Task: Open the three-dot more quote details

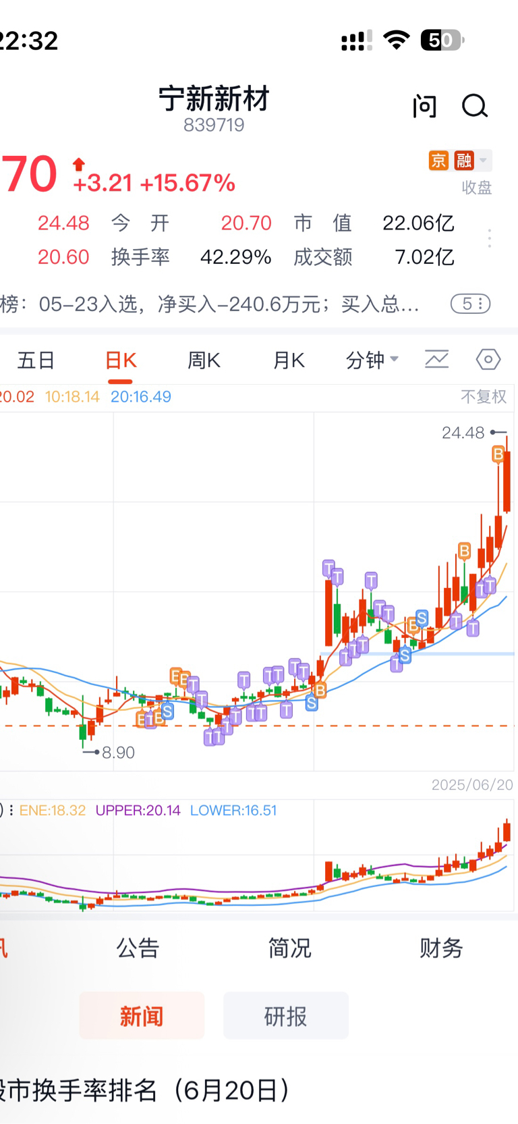Action: pyautogui.click(x=490, y=238)
